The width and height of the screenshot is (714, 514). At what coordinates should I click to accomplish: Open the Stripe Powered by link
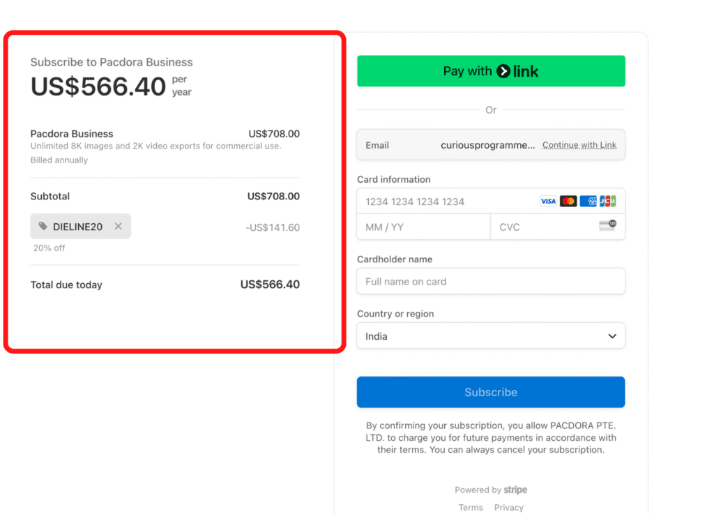491,490
